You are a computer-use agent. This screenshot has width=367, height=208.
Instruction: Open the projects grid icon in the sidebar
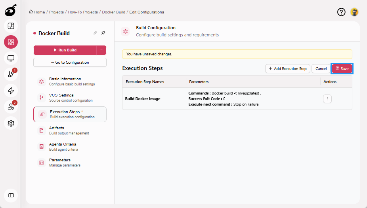[x=11, y=42]
